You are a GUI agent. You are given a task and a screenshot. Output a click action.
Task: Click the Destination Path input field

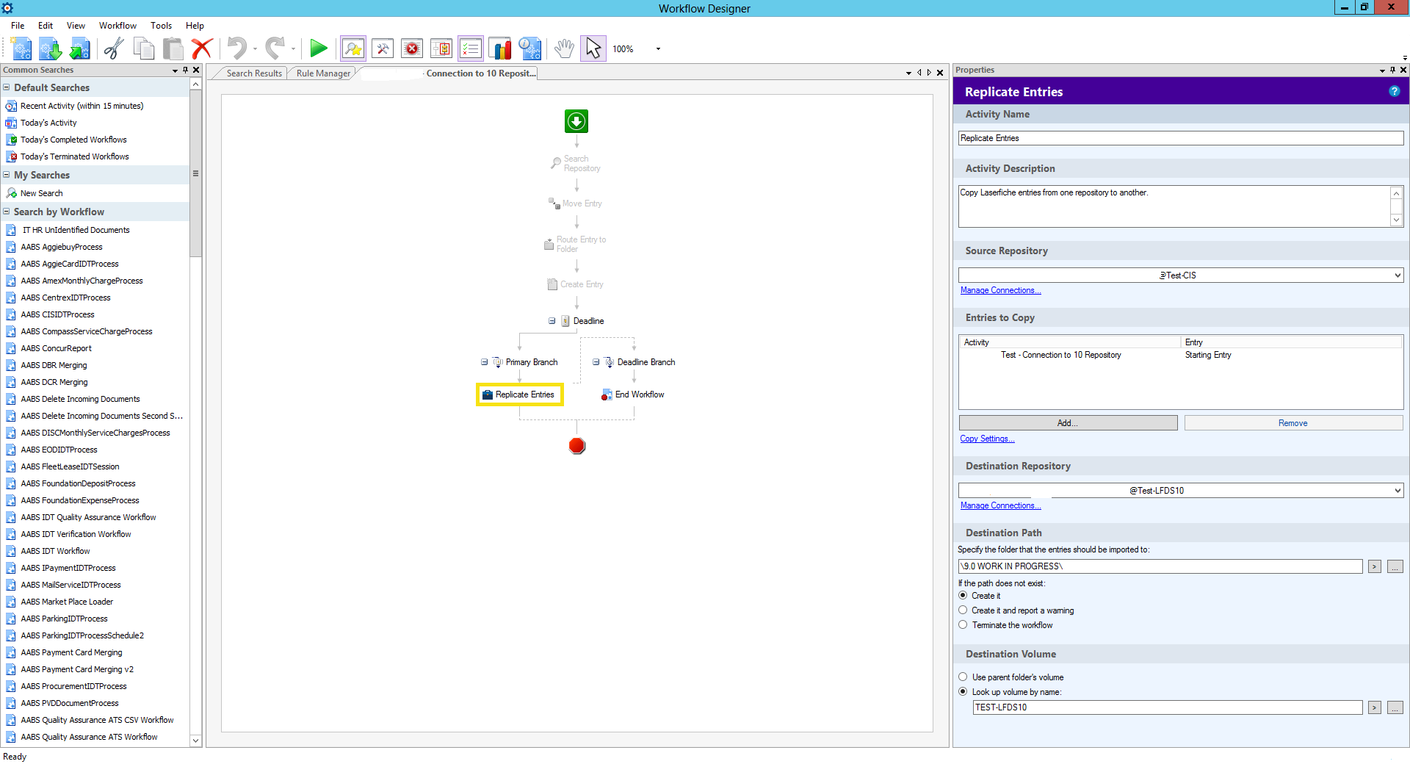pos(1160,566)
